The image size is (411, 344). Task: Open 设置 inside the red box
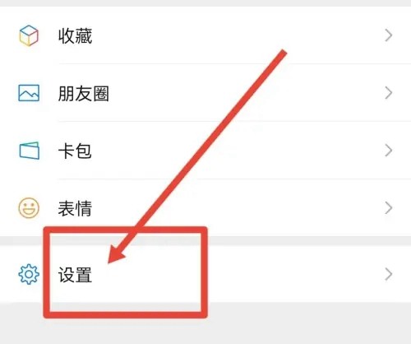pyautogui.click(x=75, y=275)
